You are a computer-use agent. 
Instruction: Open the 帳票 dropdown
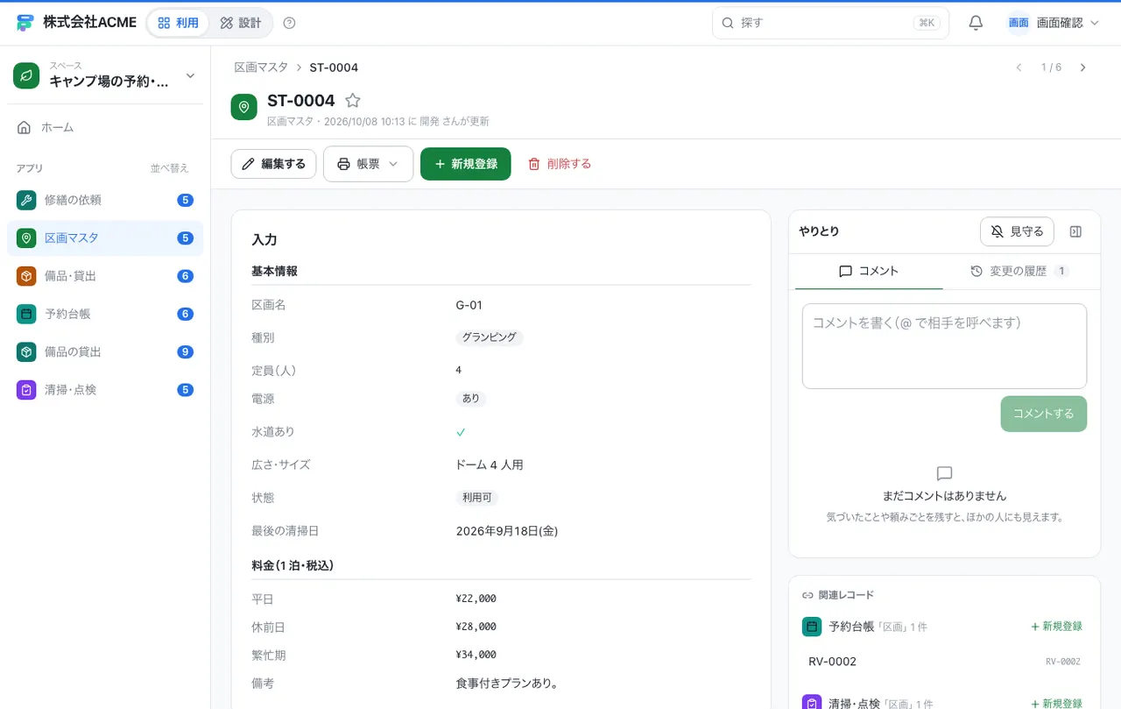tap(368, 164)
